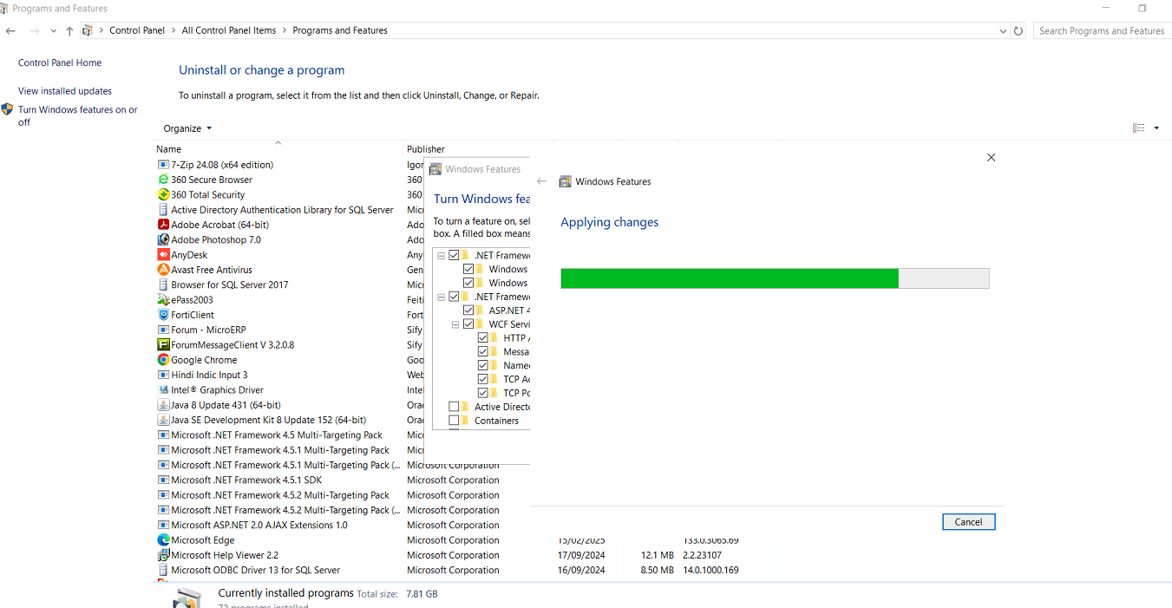Select the Forum - MicroERP icon
Screen dimensions: 1172x608
coord(163,330)
